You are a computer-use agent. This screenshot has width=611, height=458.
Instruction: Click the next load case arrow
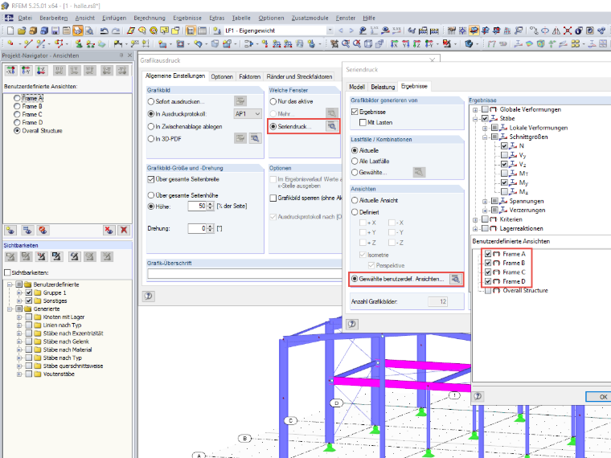tap(351, 31)
